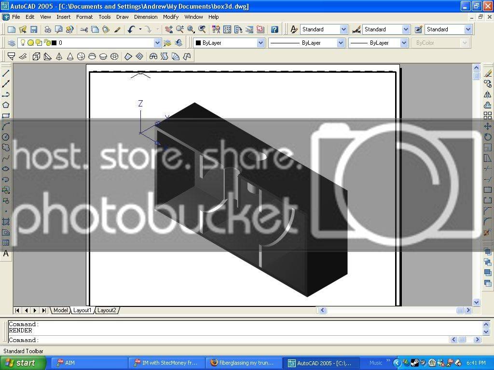Jump to the last layout tab arrow

44,310
